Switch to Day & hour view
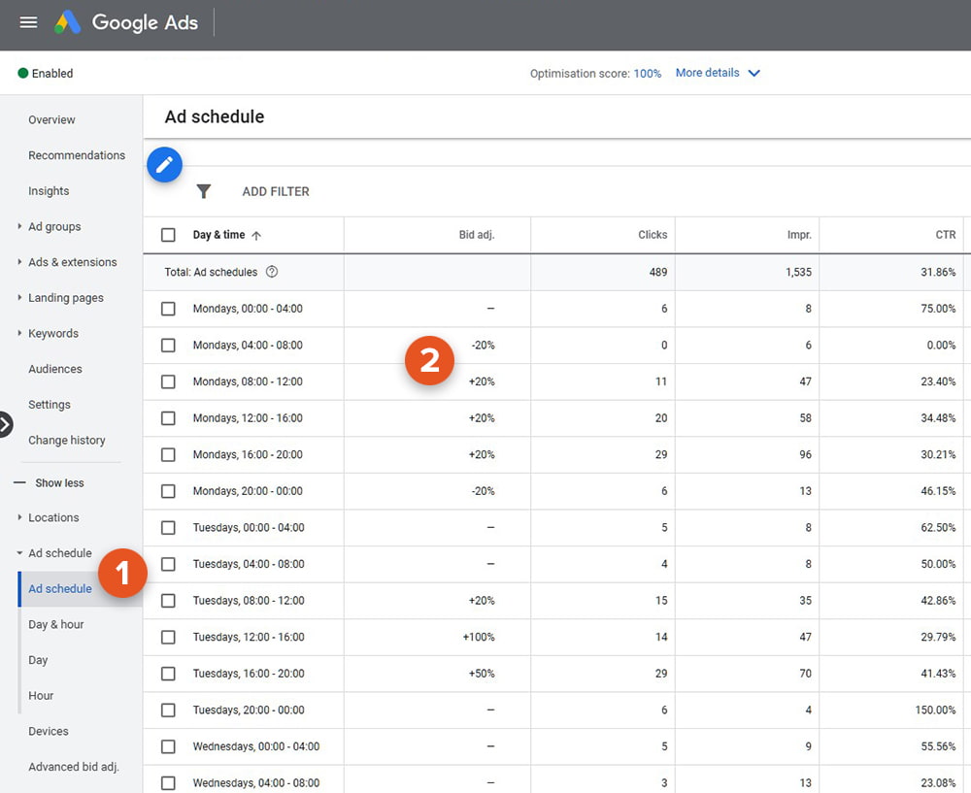 [55, 625]
